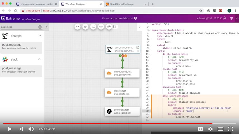This screenshot has height=134, width=239.
Task: Collapse the code editor panel chevron
Action: (140, 27)
